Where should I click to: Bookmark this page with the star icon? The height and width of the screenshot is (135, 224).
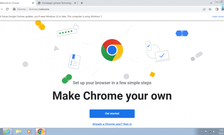coord(210,9)
